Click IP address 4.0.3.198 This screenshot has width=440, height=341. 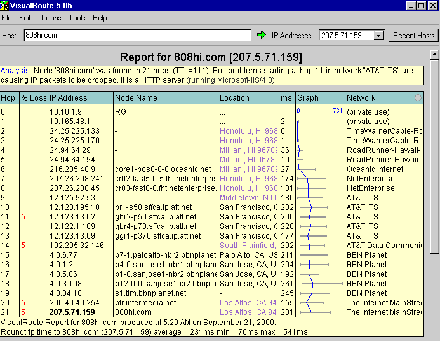[x=65, y=284]
